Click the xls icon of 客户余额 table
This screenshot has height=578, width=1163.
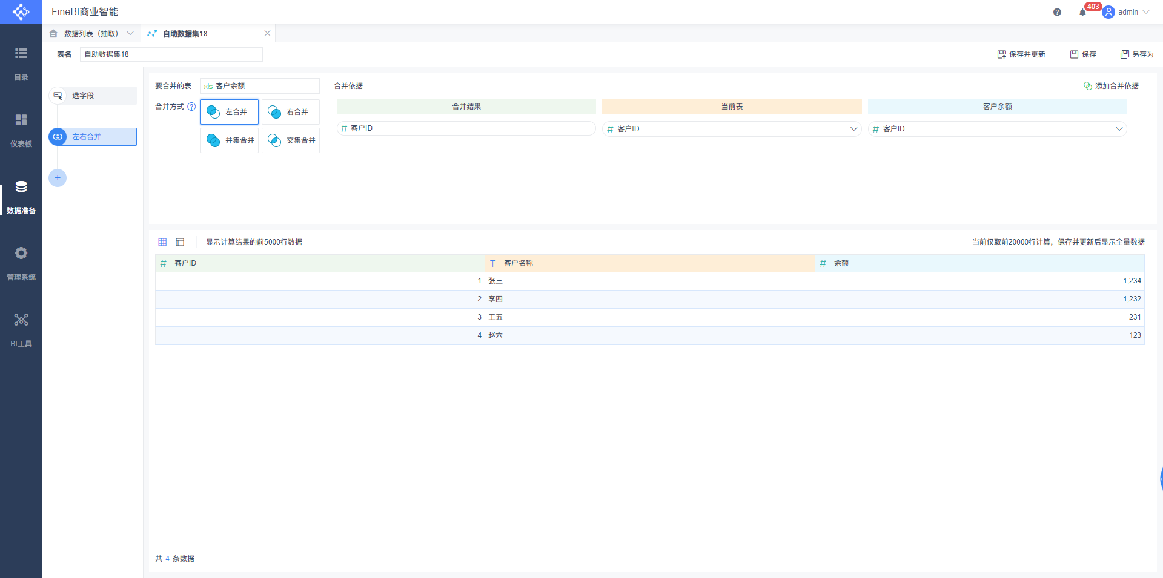coord(208,86)
